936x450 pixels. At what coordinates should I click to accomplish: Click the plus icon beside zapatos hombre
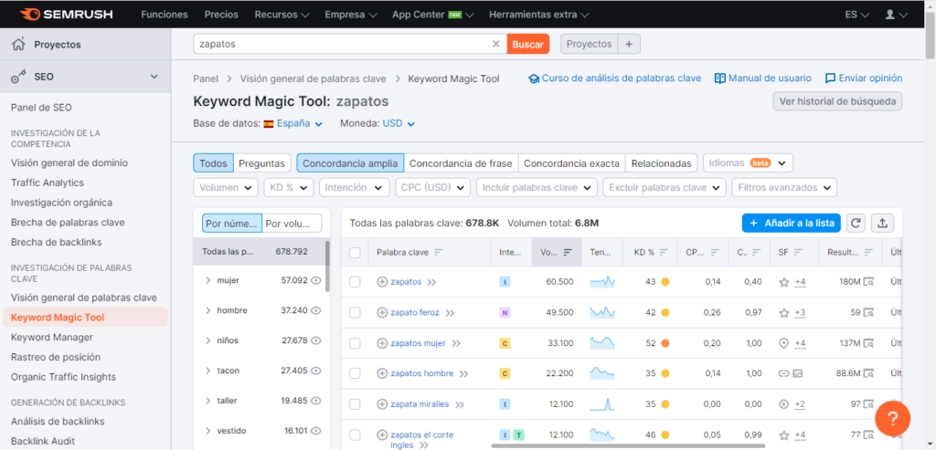[382, 373]
